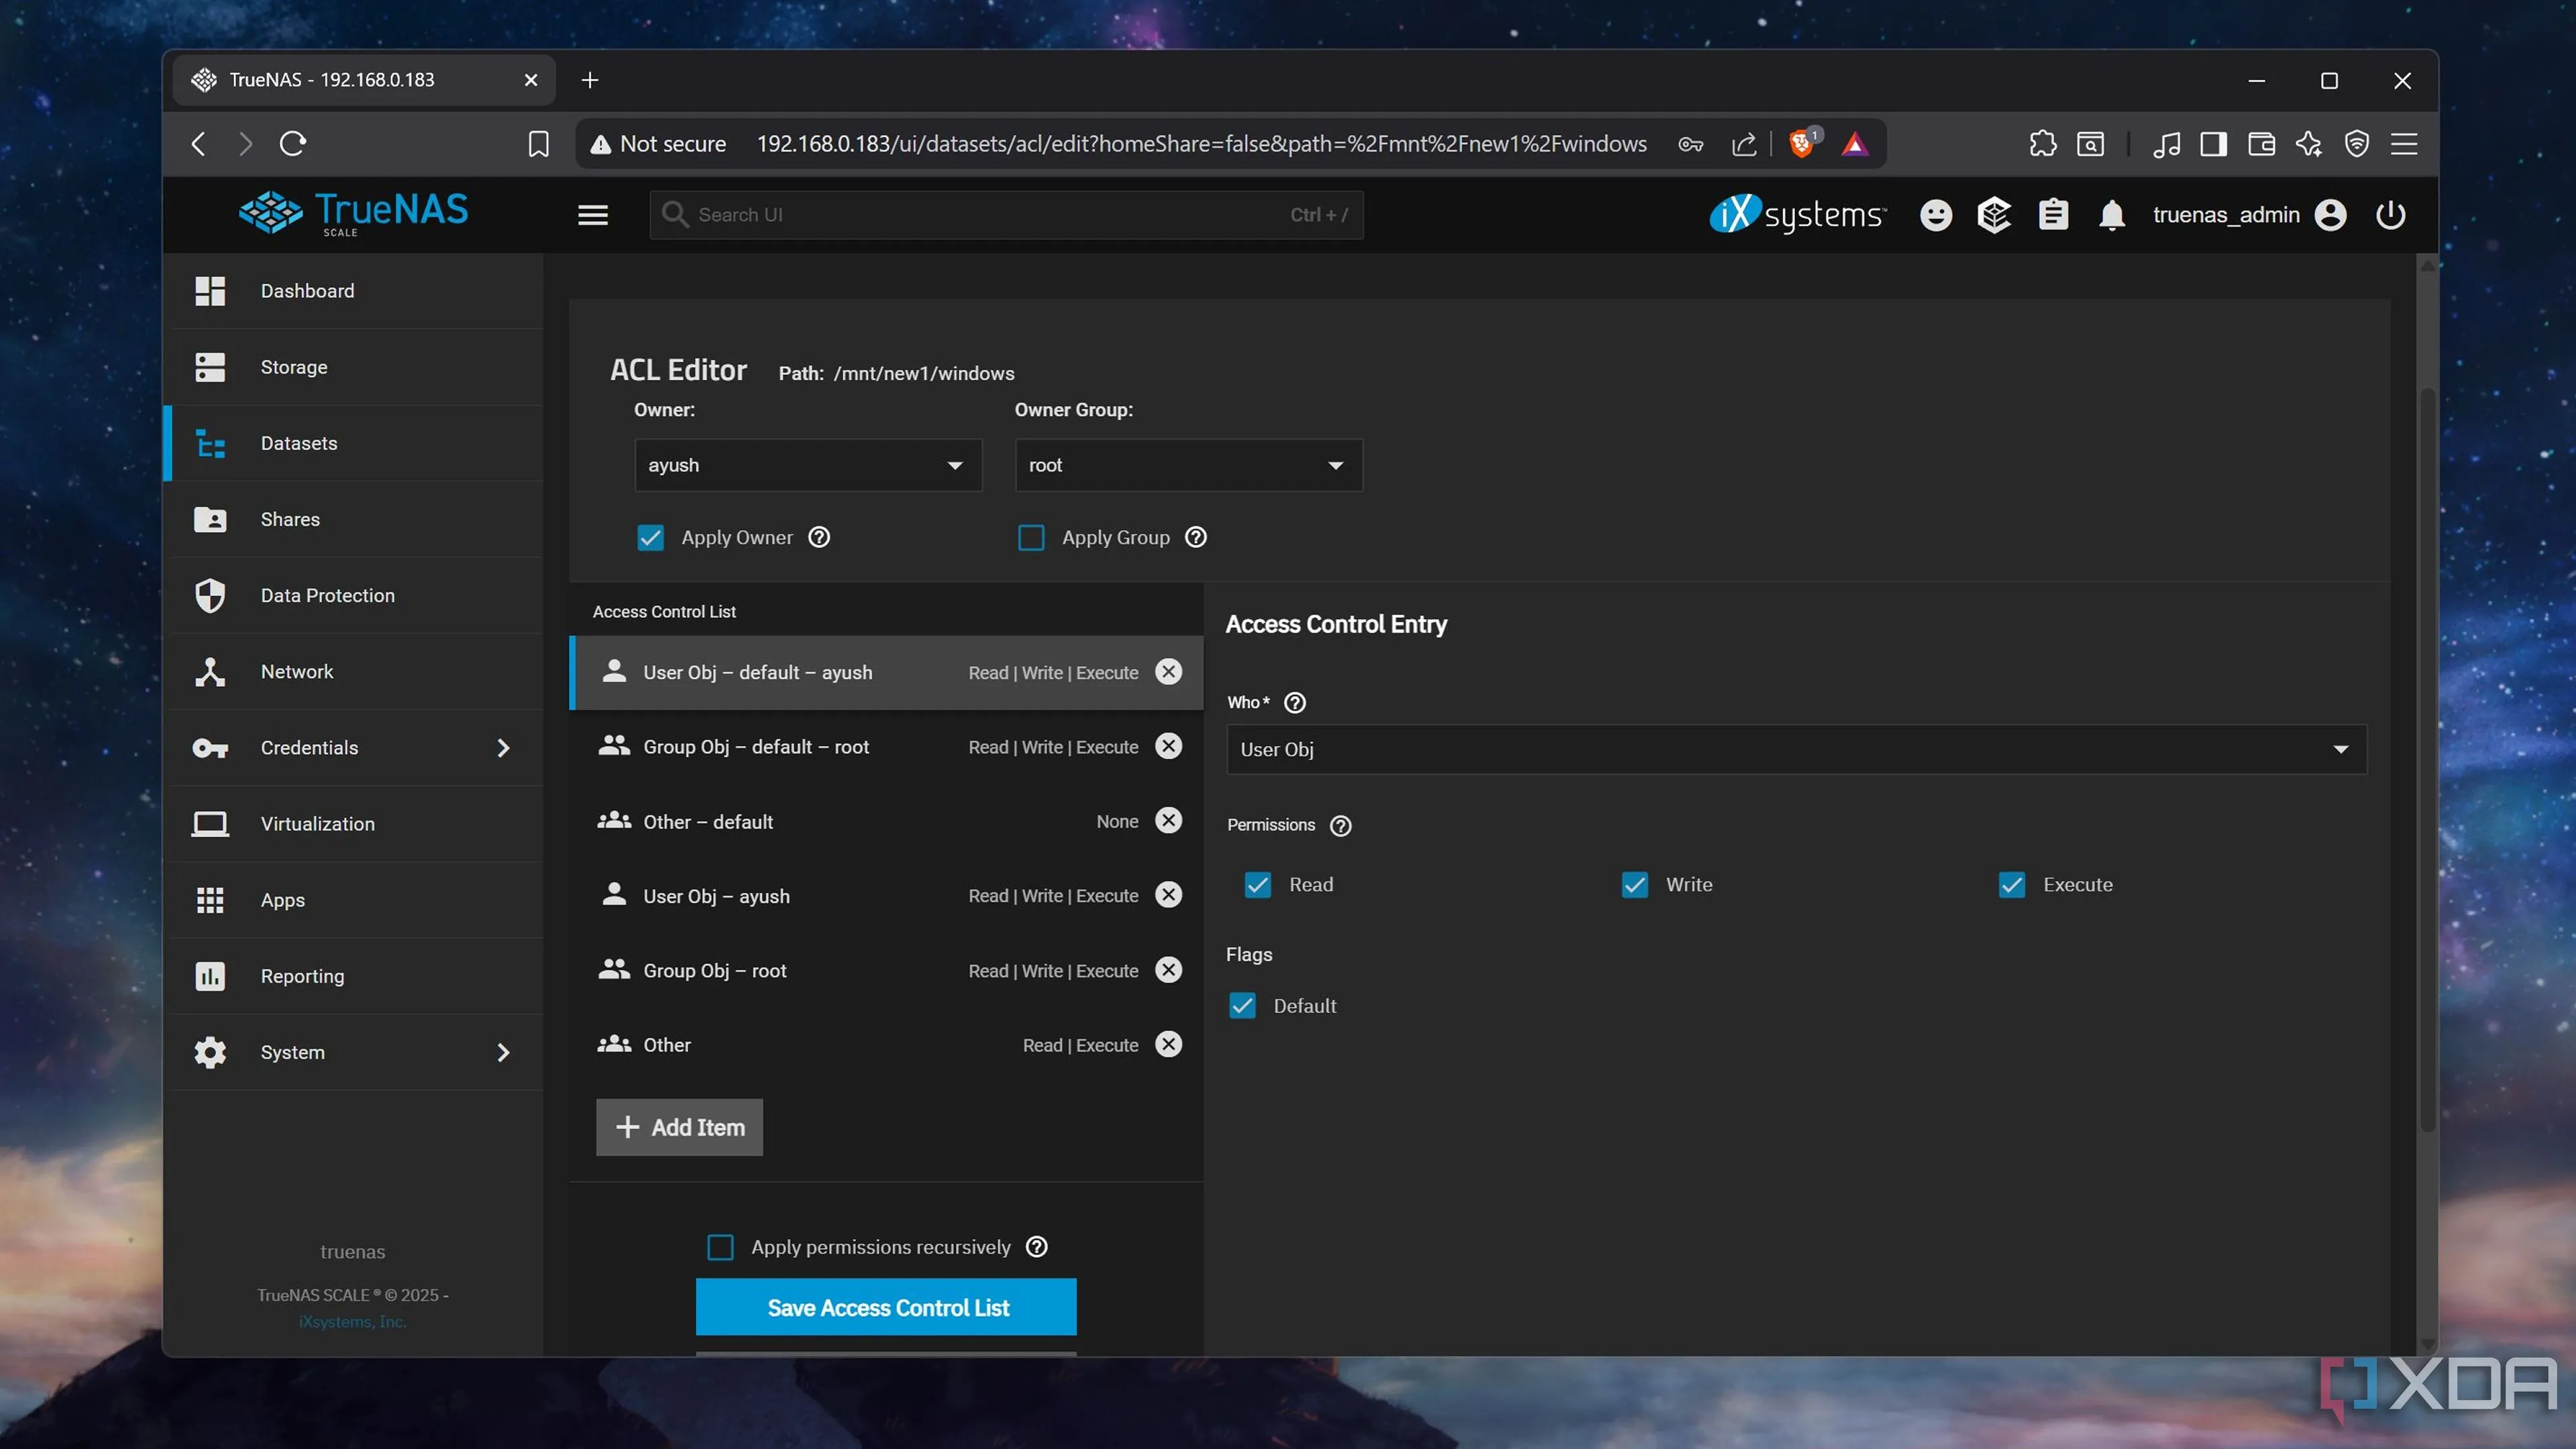Select the Group Obj – root entry
This screenshot has width=2576, height=1449.
886,970
